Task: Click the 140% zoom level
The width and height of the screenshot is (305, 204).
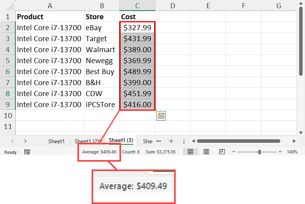Action: (292, 152)
